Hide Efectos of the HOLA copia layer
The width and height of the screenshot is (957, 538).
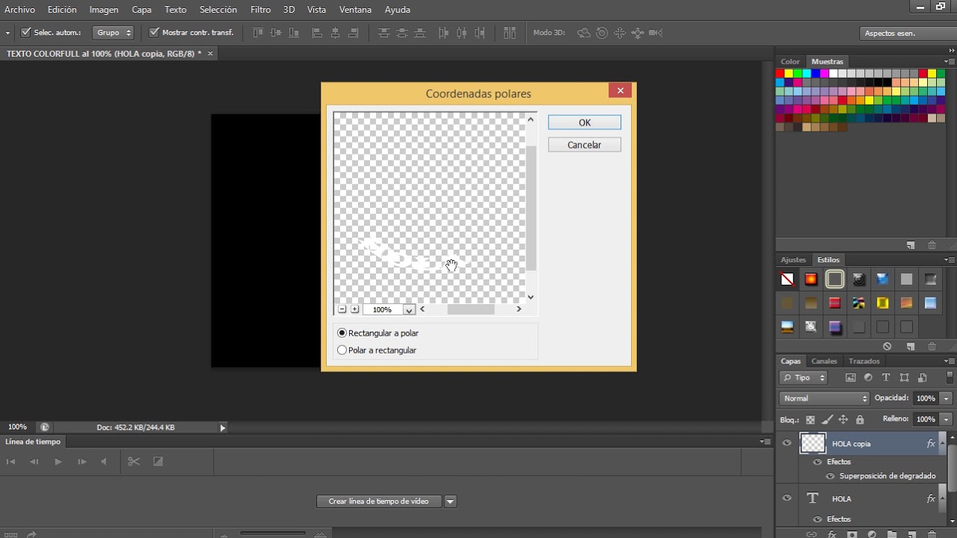pyautogui.click(x=817, y=462)
